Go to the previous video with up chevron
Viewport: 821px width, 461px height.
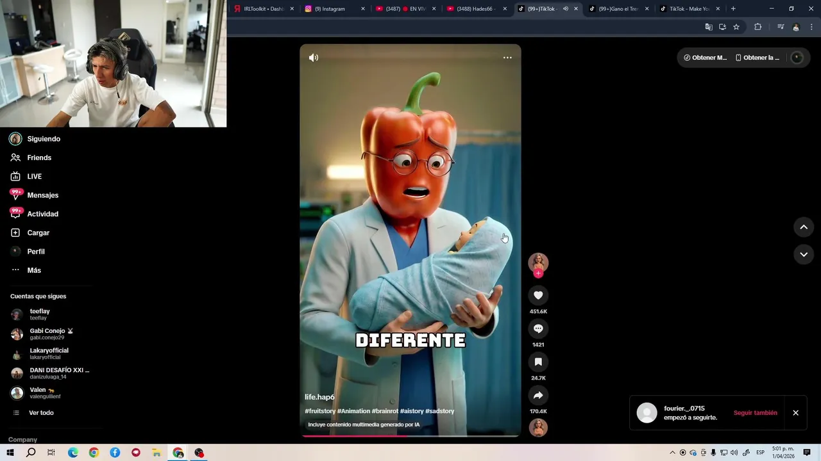(x=804, y=227)
